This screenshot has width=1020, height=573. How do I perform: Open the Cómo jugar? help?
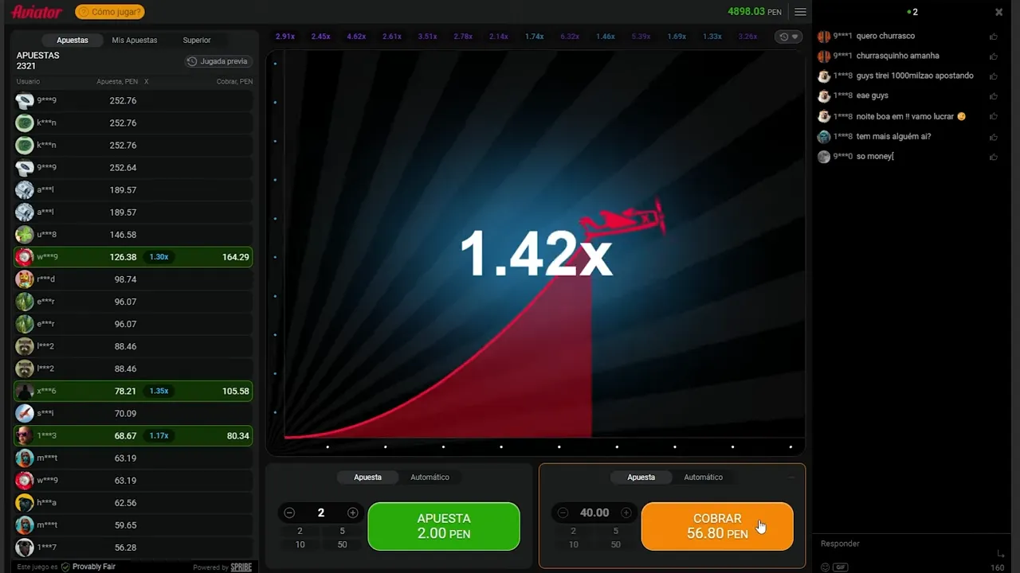point(110,12)
